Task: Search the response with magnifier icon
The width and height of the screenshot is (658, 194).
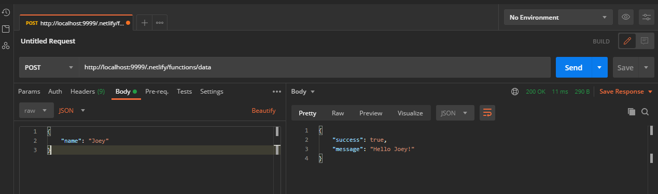Action: 645,112
